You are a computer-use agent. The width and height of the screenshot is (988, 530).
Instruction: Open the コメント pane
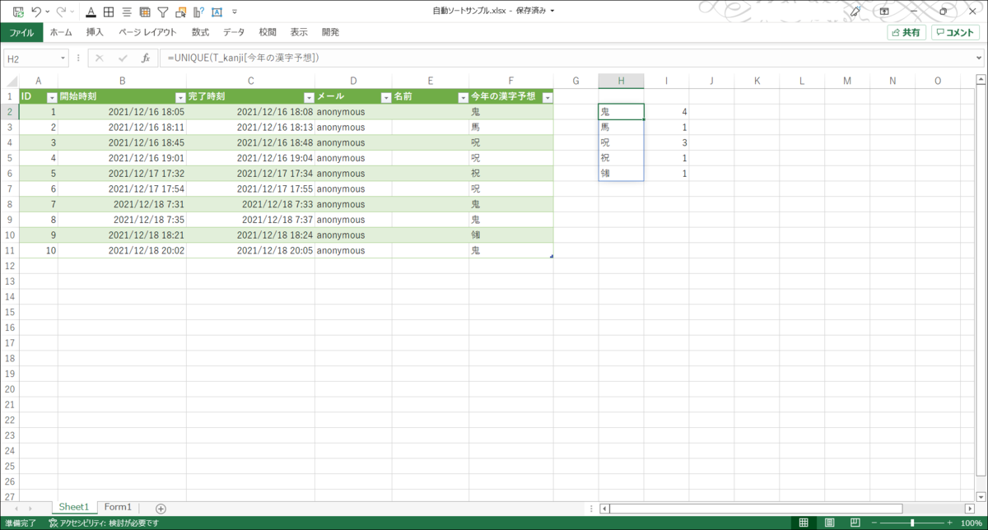(x=953, y=31)
